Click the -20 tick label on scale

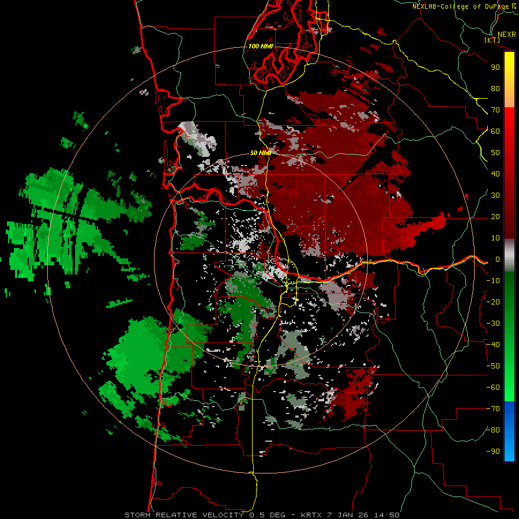[x=493, y=302]
